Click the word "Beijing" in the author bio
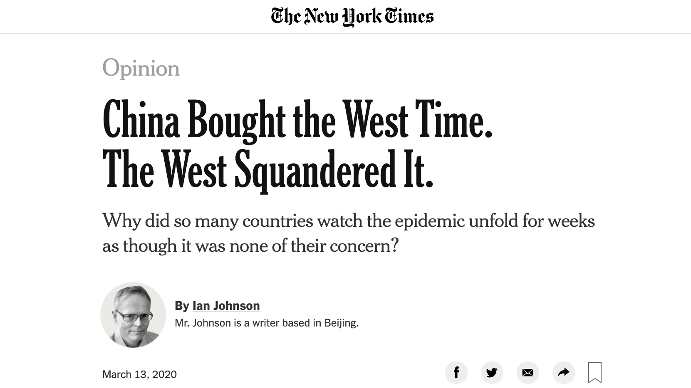691x388 pixels. (x=341, y=323)
